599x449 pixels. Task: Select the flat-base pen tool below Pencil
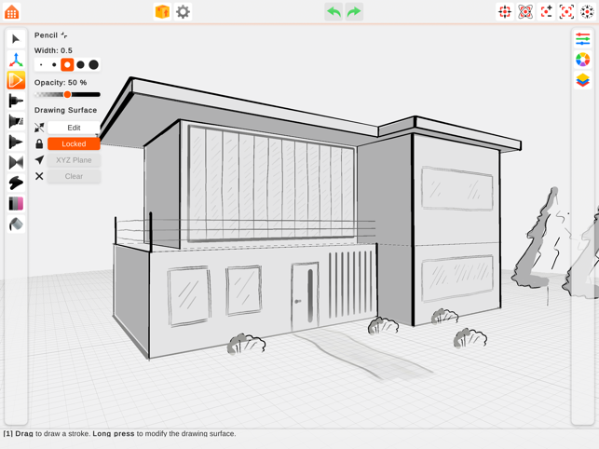(16, 101)
